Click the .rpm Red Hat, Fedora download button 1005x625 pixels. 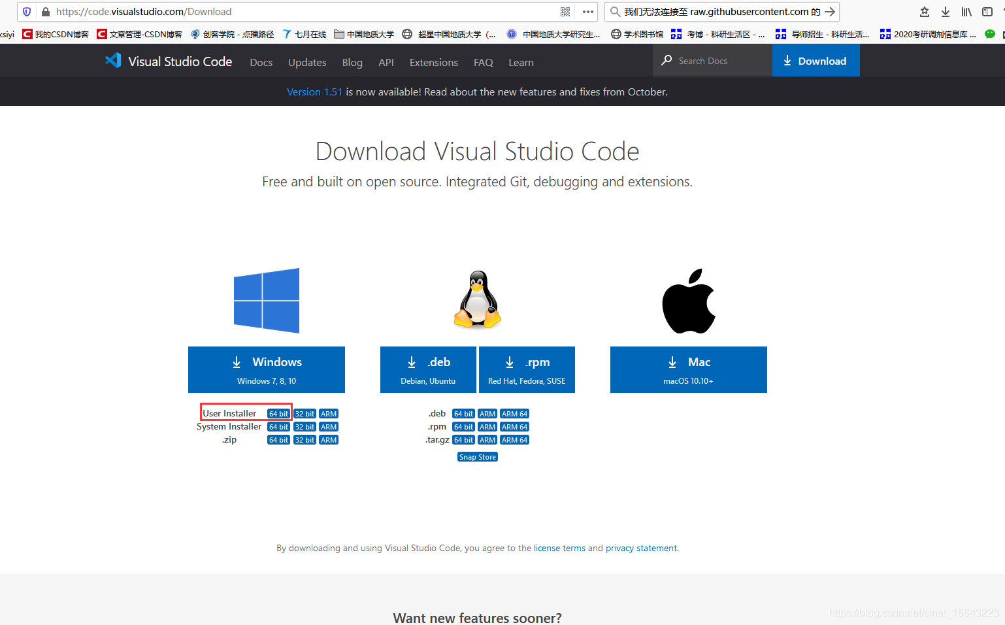coord(527,369)
